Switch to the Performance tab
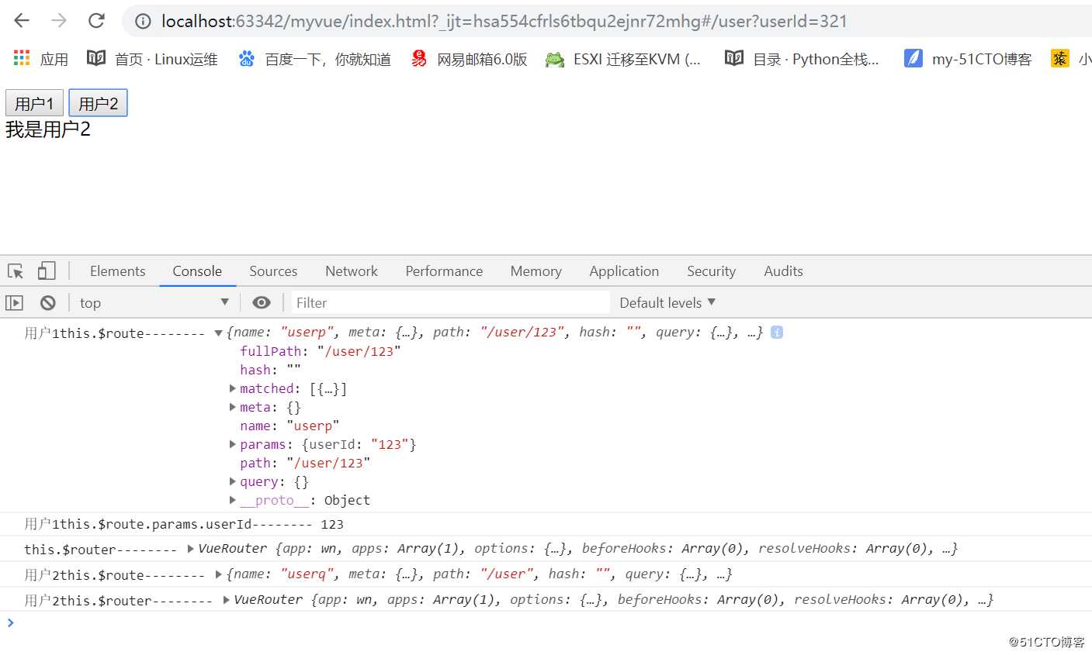The width and height of the screenshot is (1092, 655). tap(444, 271)
